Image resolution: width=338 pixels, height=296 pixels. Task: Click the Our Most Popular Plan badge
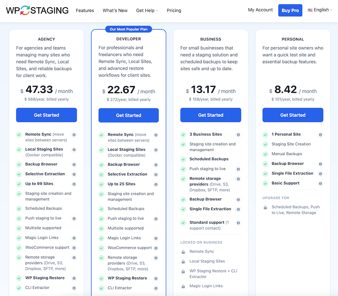[129, 29]
